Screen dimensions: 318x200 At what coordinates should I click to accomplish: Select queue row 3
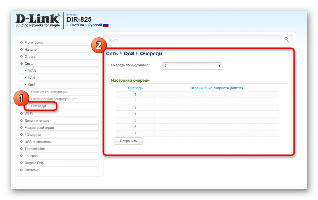pos(197,107)
